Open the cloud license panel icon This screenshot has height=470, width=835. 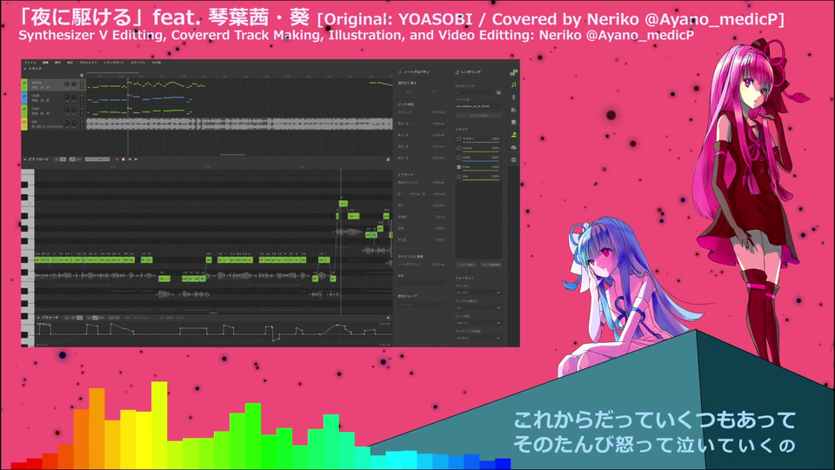point(513,148)
